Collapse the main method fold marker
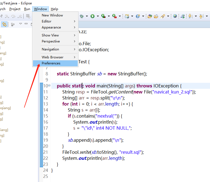210x182 pixels. tap(49, 85)
